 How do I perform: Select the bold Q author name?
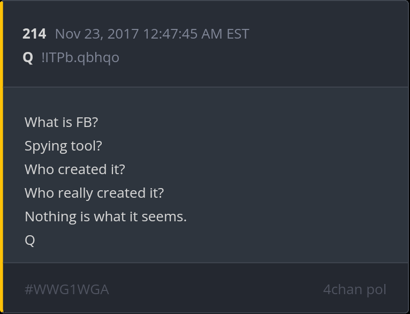click(x=28, y=57)
